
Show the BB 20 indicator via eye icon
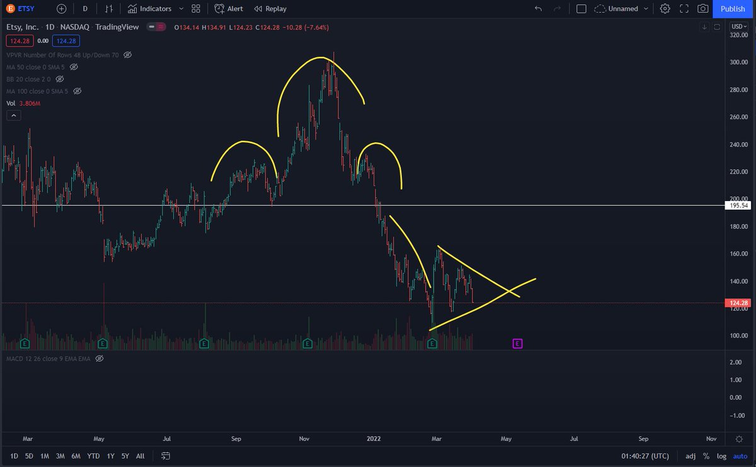60,79
